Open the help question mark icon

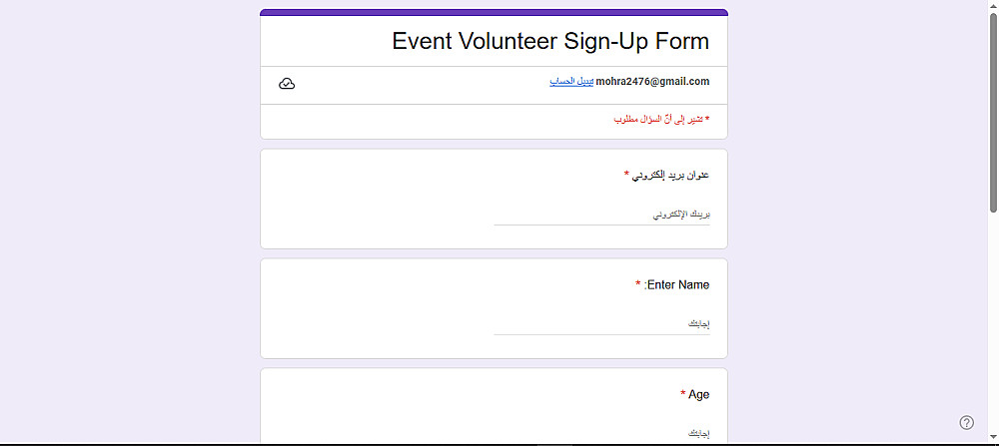(966, 422)
